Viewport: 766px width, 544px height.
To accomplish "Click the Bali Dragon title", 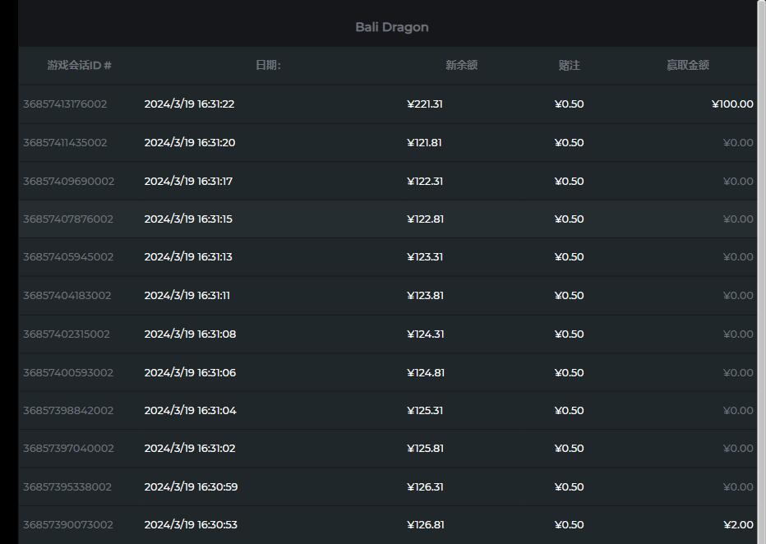I will 391,27.
